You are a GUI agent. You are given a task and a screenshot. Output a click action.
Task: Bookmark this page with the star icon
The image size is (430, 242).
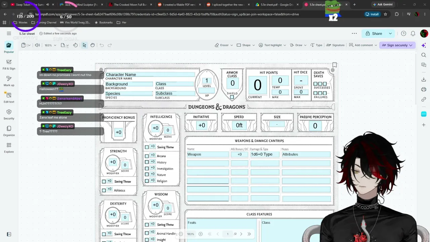tap(385, 14)
